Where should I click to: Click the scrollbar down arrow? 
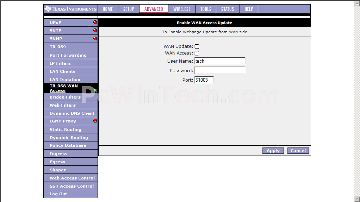click(357, 199)
